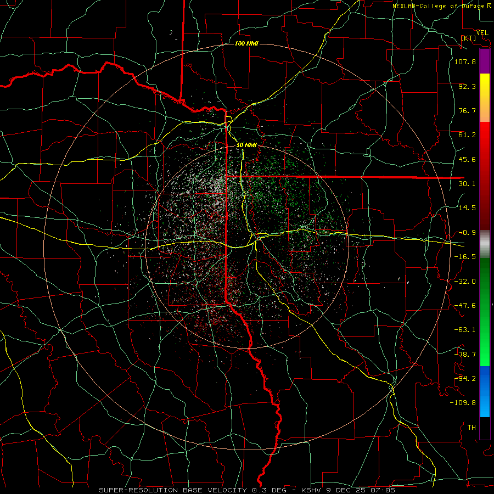The height and width of the screenshot is (494, 494).
Task: Click the -0.9 velocity scale value
Action: 467,233
